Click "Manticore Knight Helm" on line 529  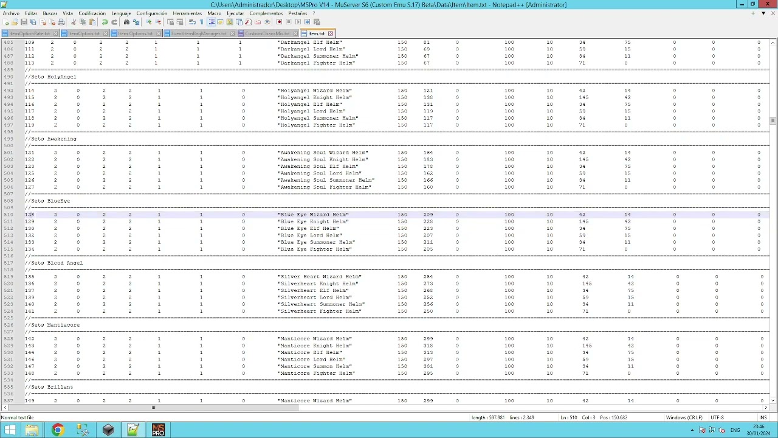[x=314, y=346]
